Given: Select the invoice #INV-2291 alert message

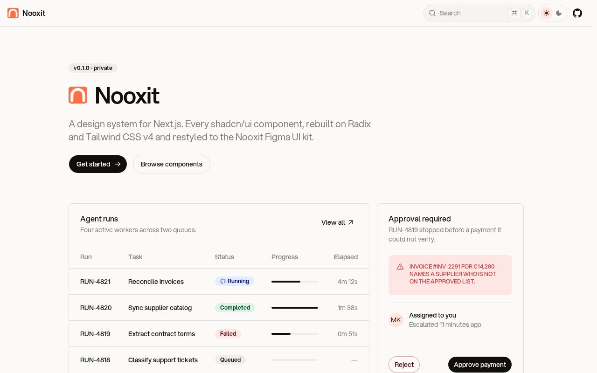Looking at the screenshot, I should tap(452, 274).
